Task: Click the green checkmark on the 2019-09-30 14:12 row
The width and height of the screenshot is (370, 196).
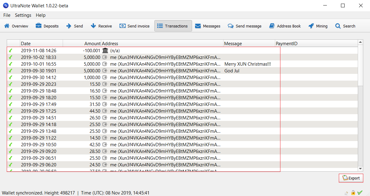Action: (10, 77)
